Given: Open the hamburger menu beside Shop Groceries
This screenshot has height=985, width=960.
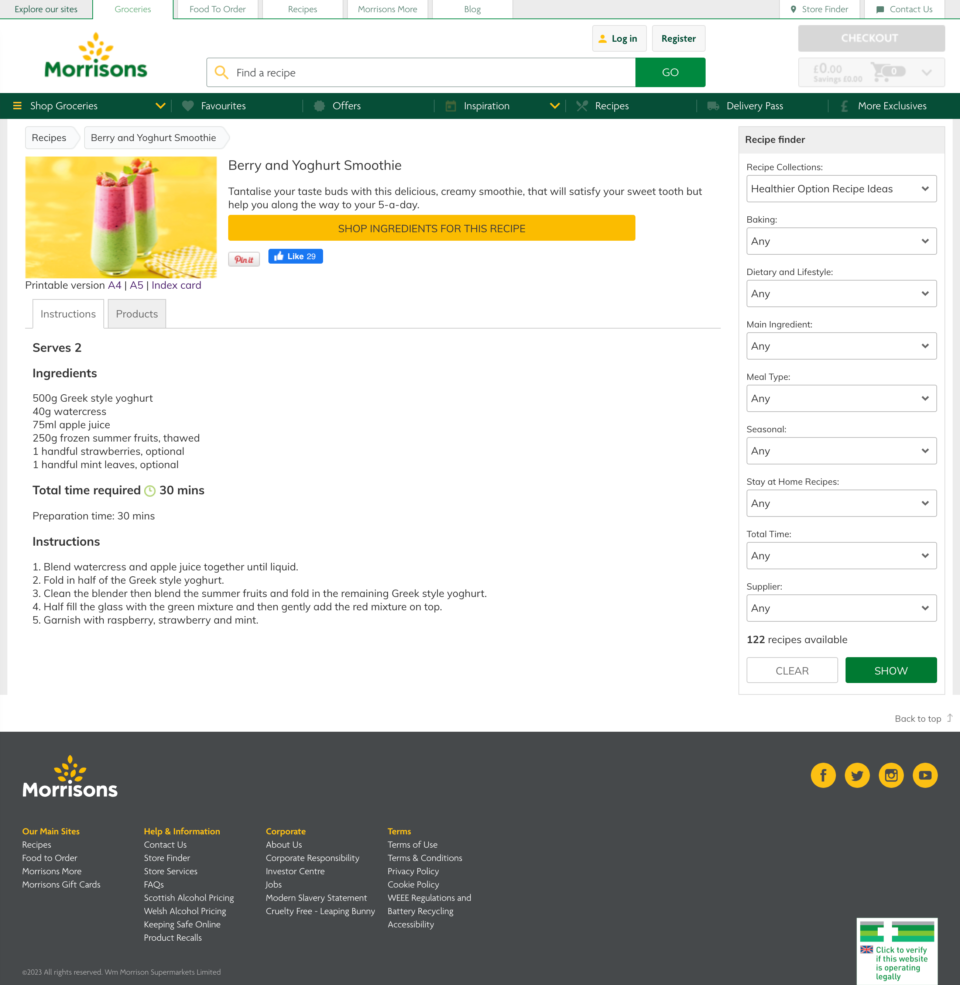Looking at the screenshot, I should coord(18,106).
